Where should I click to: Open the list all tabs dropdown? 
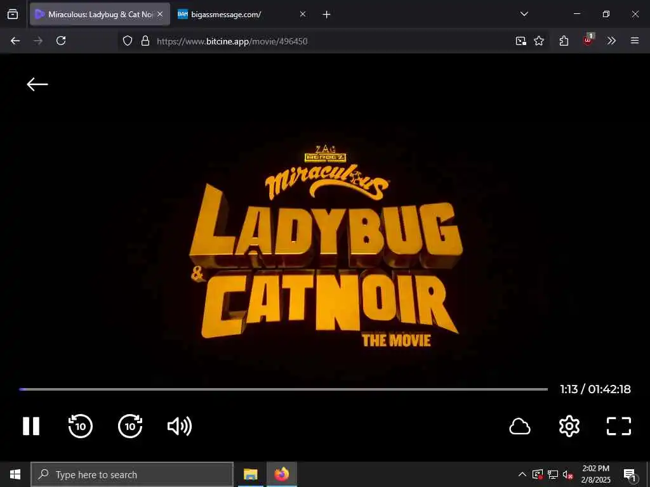[x=524, y=14]
